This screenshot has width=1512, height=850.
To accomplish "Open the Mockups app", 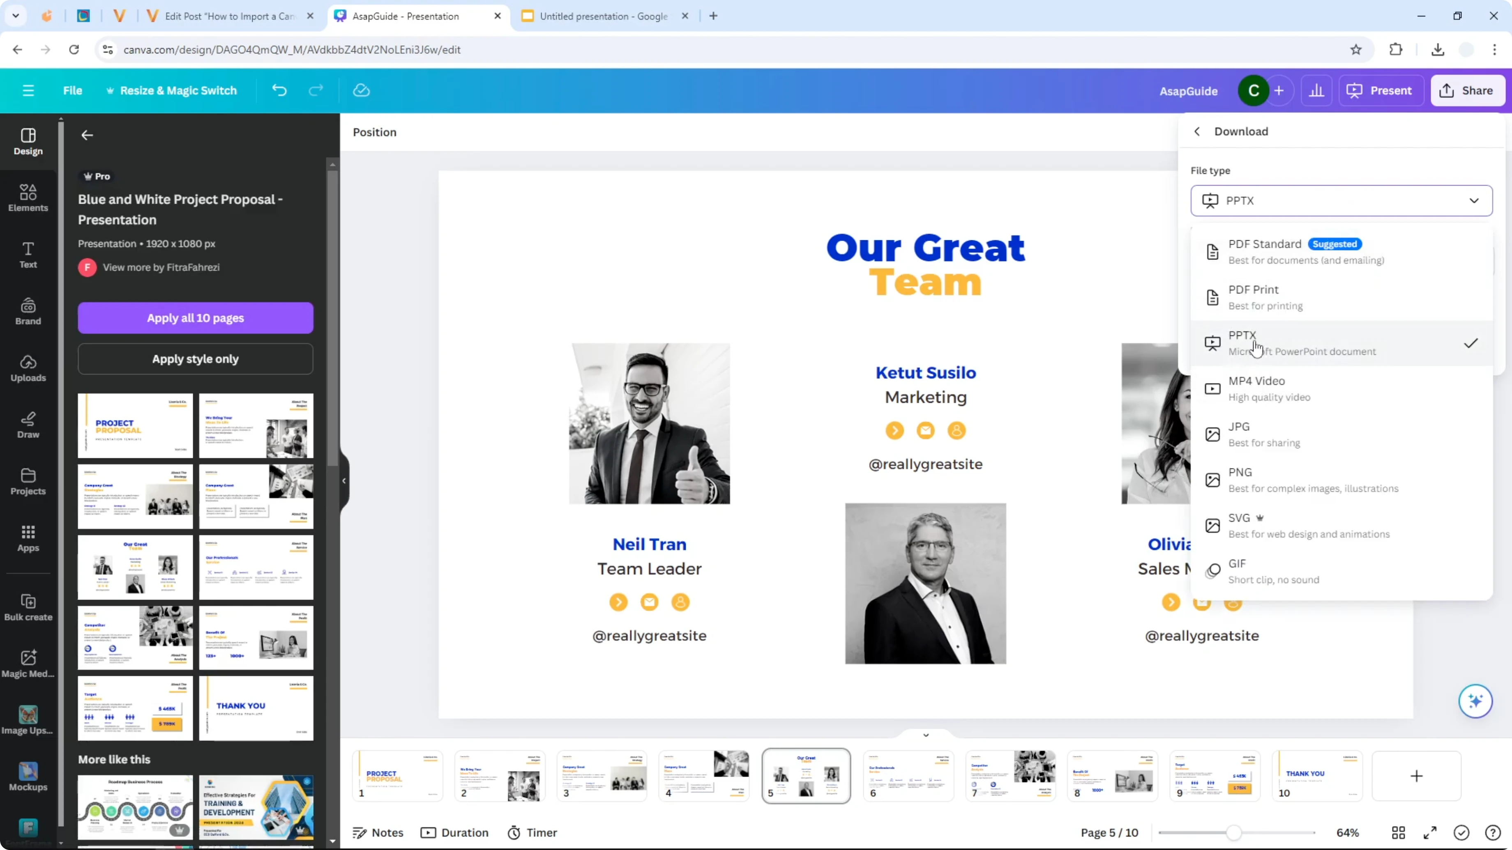I will tap(28, 777).
